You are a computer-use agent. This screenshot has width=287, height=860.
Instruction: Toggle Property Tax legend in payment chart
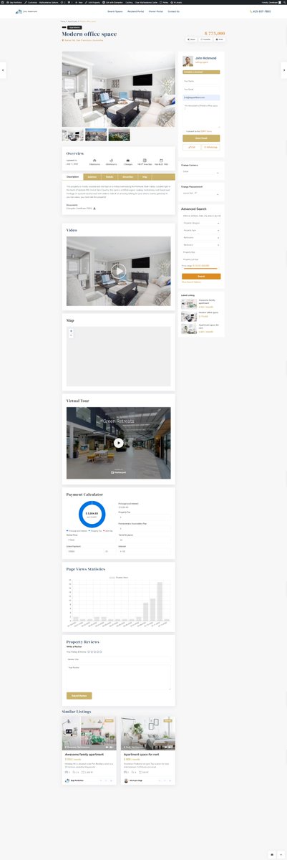pos(95,531)
